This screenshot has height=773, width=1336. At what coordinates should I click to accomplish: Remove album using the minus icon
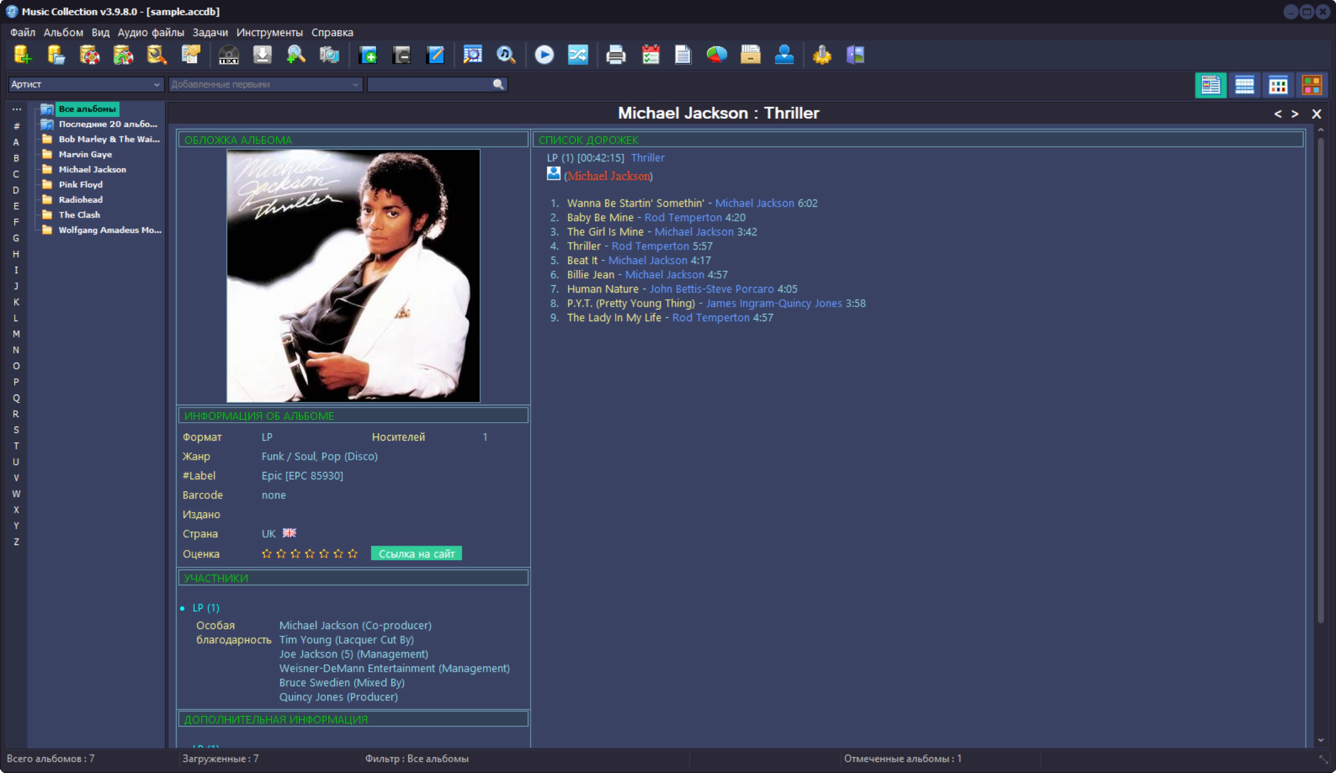402,55
